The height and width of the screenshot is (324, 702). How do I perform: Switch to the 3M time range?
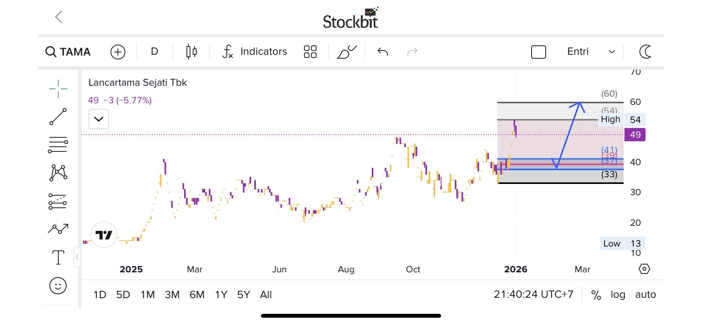172,295
